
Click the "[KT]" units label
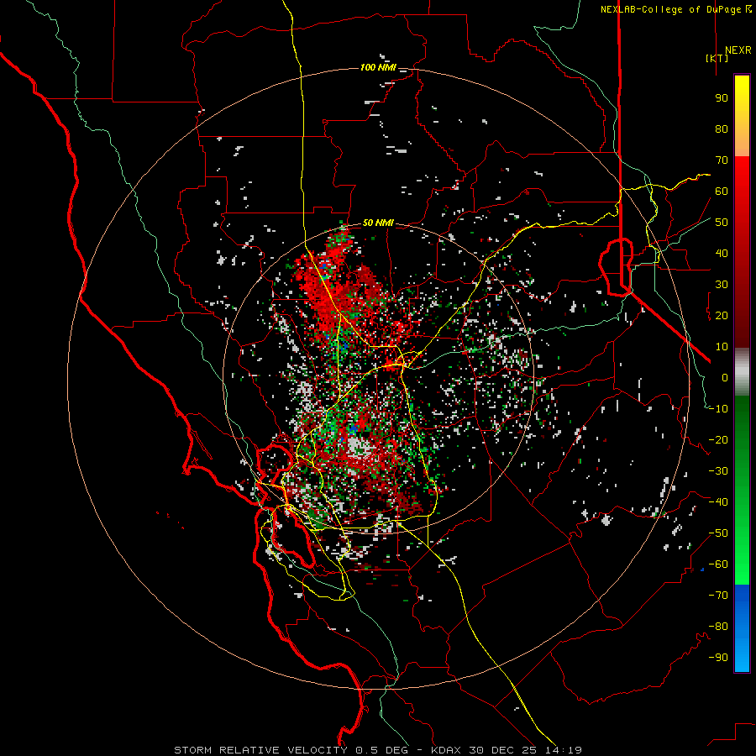pos(717,58)
